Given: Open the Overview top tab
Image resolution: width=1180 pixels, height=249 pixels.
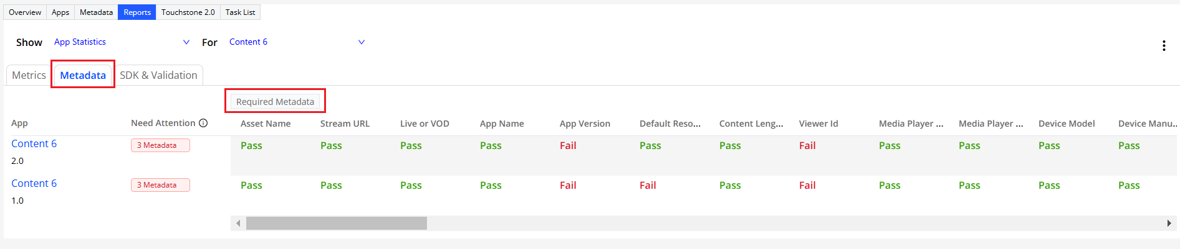Looking at the screenshot, I should point(25,12).
